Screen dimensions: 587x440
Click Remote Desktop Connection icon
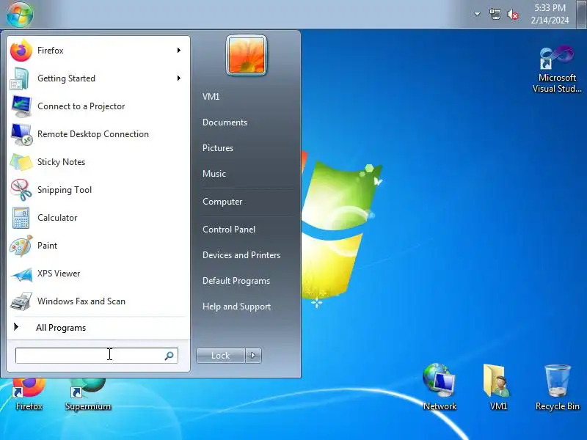click(x=21, y=134)
